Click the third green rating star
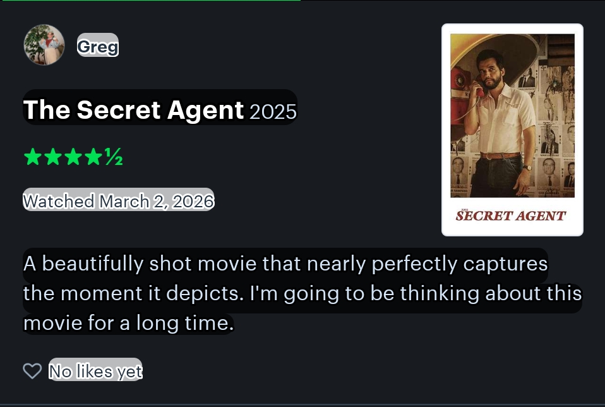 [x=73, y=157]
